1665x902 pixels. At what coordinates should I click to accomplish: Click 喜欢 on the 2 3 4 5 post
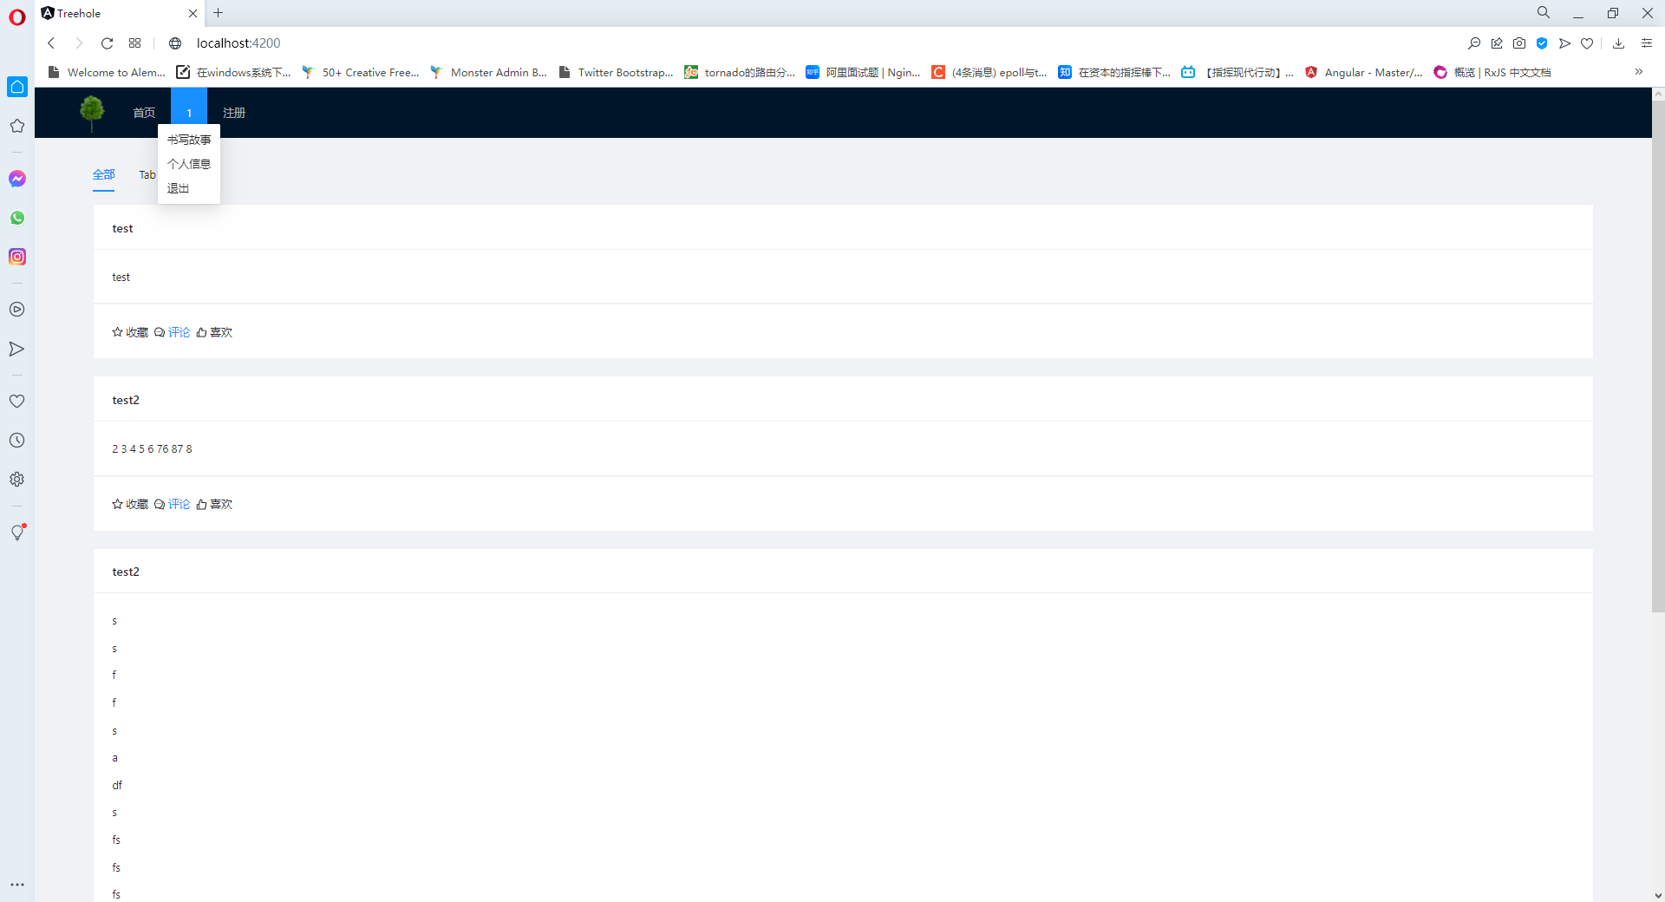214,504
